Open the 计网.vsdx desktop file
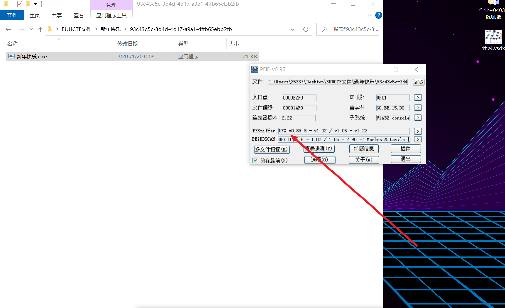The height and width of the screenshot is (308, 505). (x=494, y=40)
